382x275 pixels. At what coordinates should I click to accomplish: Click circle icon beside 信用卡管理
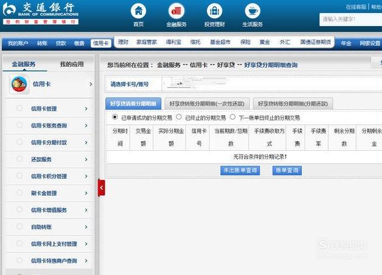click(x=20, y=108)
